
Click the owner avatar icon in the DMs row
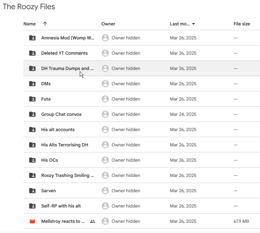105,84
